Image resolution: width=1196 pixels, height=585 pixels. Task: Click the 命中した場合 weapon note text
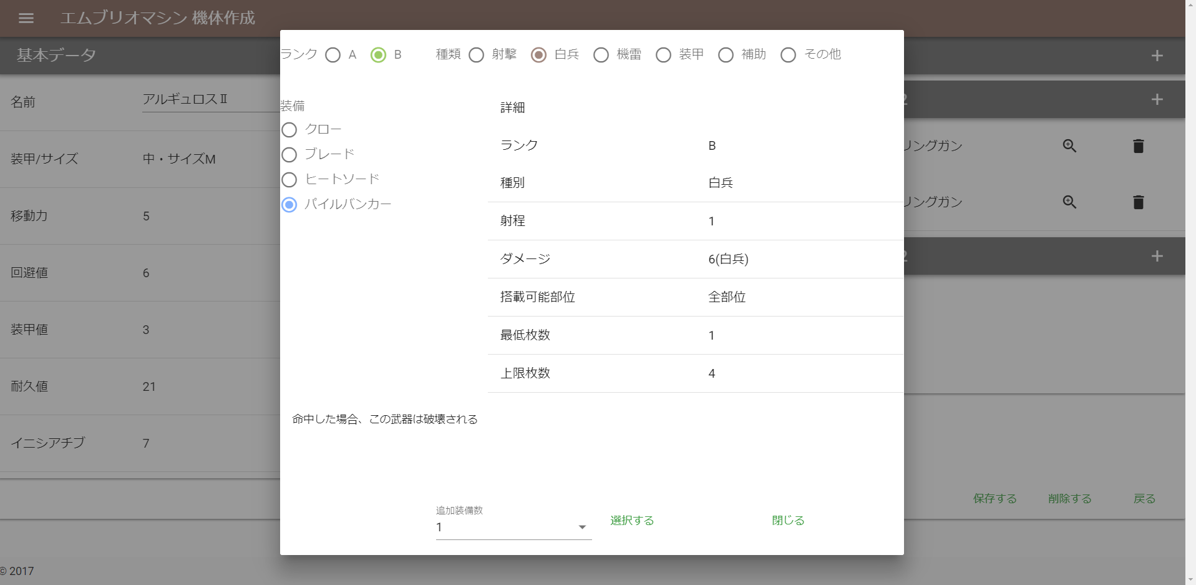coord(385,419)
